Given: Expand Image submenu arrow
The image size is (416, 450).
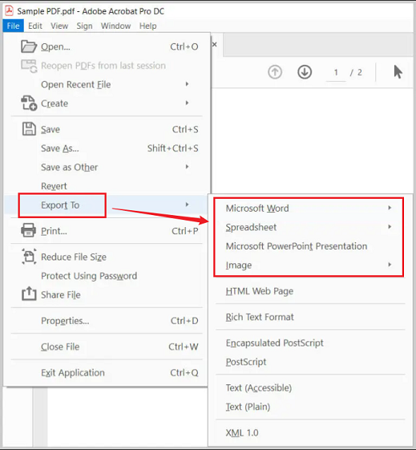Looking at the screenshot, I should 390,265.
